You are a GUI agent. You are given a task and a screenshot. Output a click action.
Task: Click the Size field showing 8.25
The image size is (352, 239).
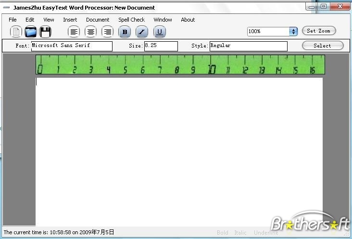coord(161,46)
